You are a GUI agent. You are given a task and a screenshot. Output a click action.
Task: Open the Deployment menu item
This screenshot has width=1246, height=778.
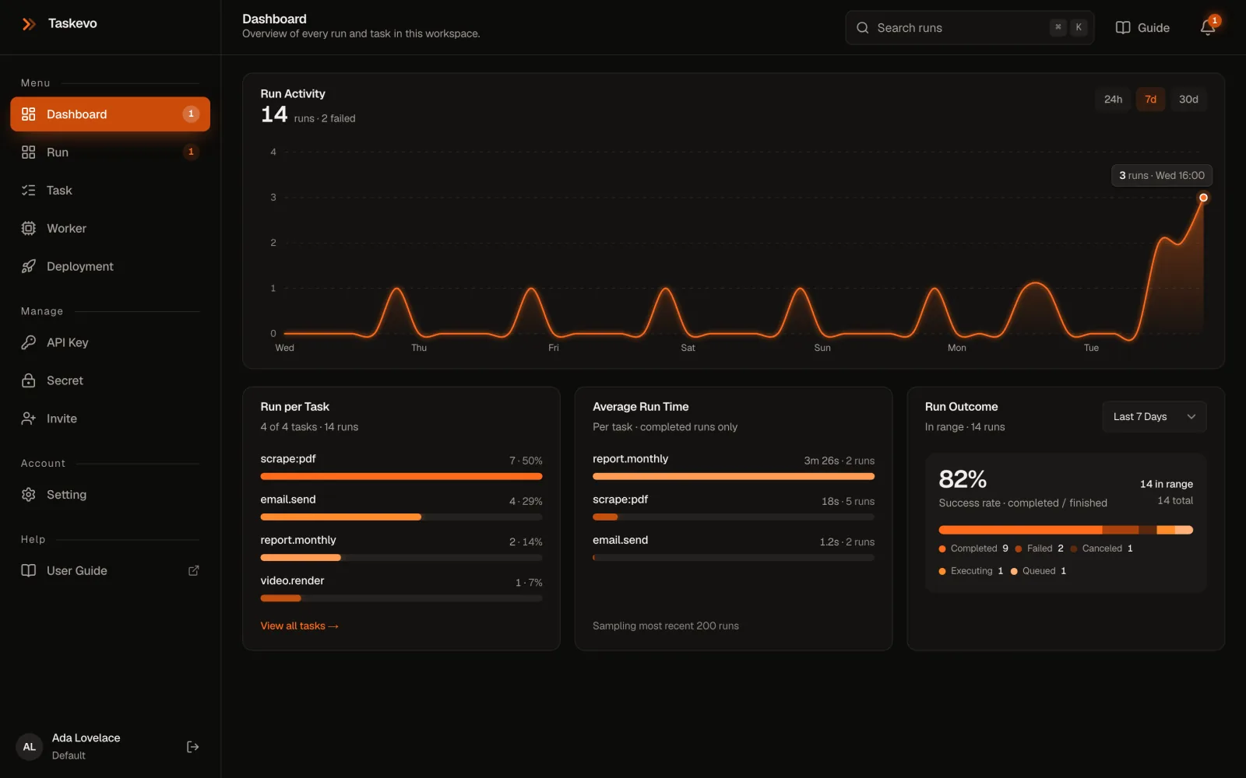click(110, 267)
